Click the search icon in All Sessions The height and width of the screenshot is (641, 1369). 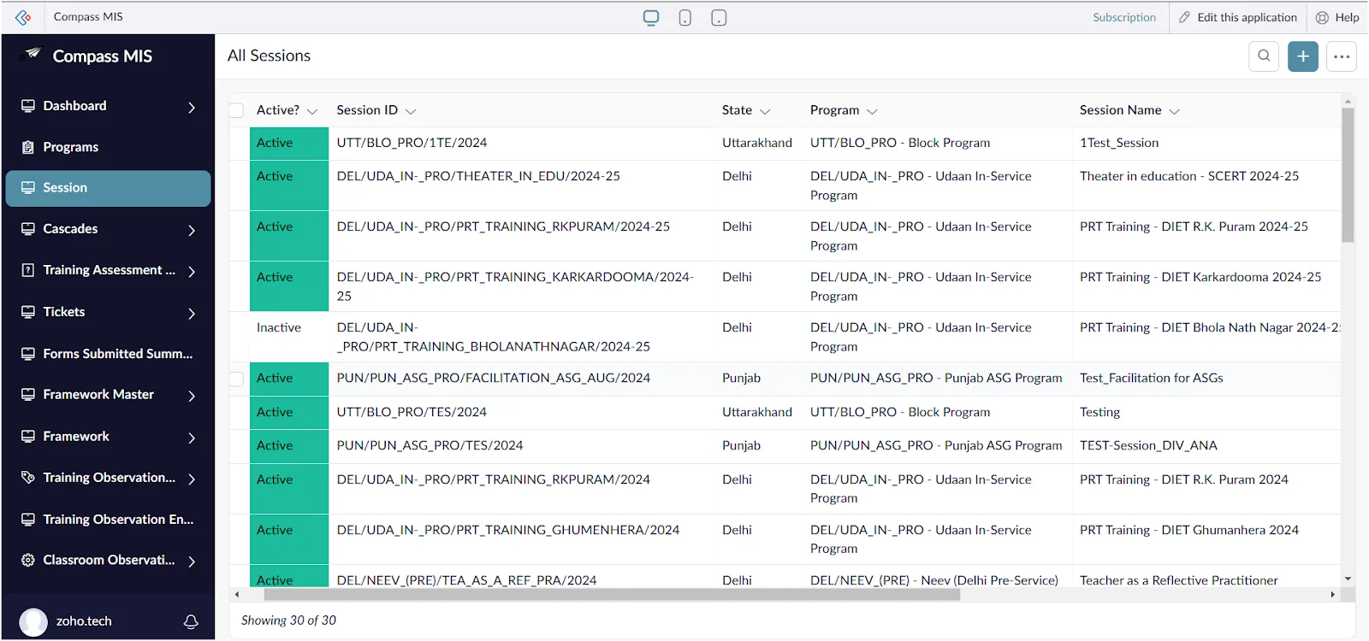[1264, 56]
